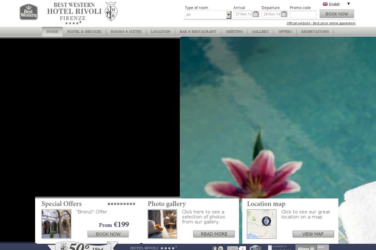Open the Home menu tab
Screen dimensions: 376x250
coord(52,32)
